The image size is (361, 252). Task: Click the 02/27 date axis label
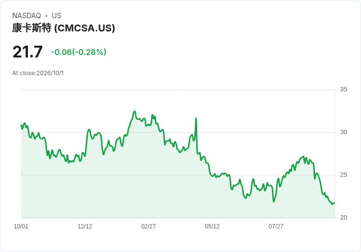click(x=149, y=226)
